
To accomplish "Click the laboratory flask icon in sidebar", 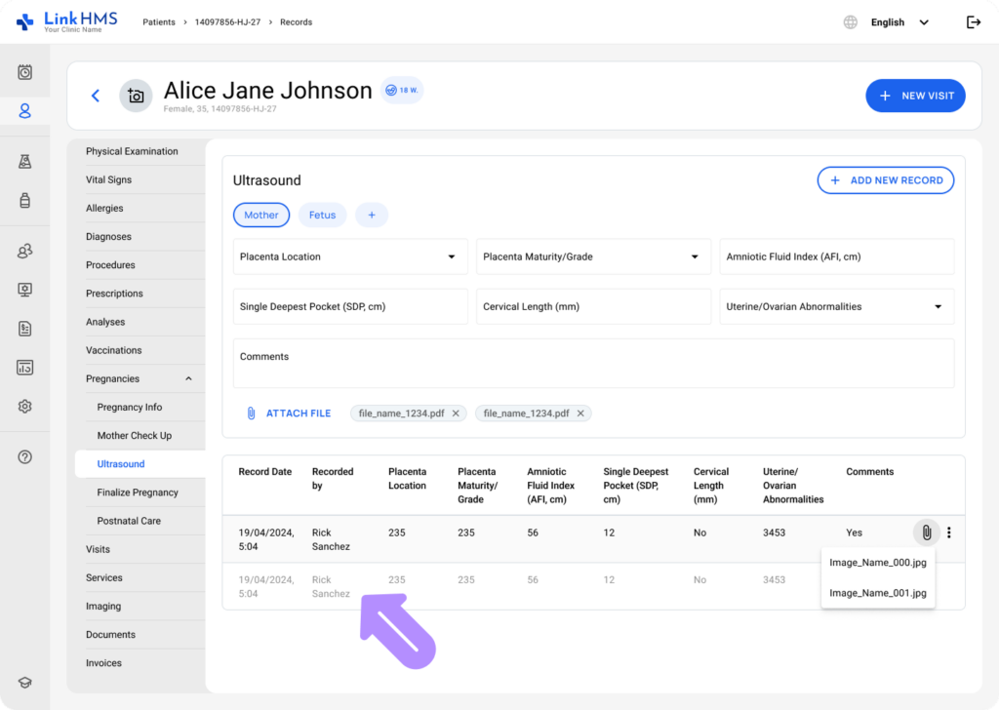I will point(25,162).
